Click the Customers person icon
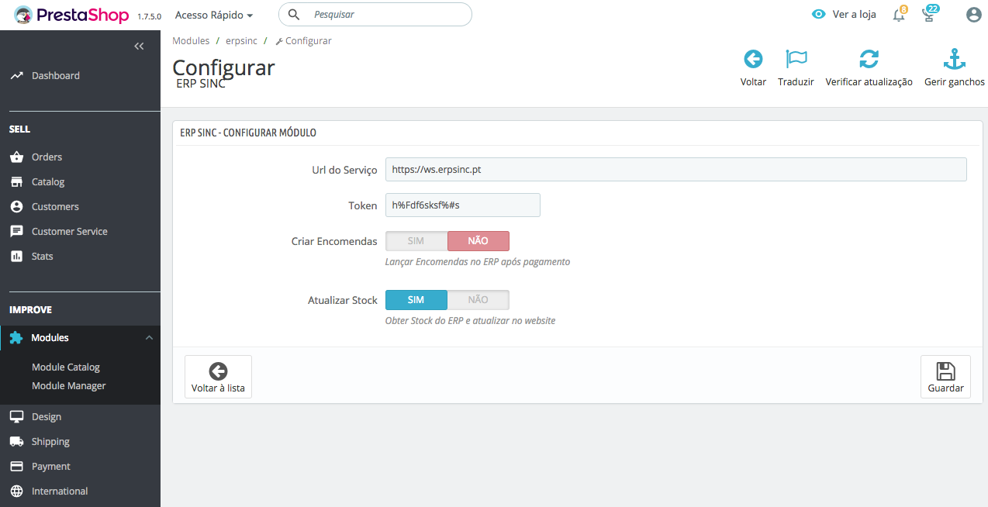This screenshot has width=988, height=507. tap(16, 206)
